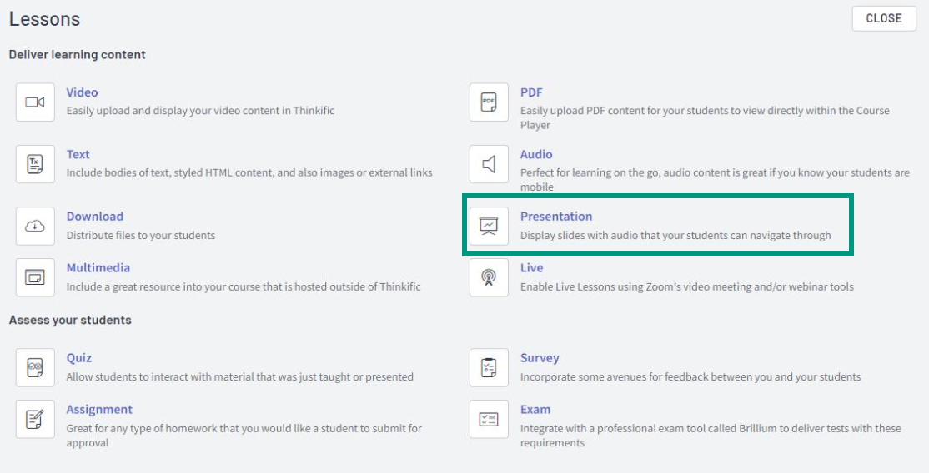Open the Video lesson title link
This screenshot has height=473, width=929.
(82, 92)
